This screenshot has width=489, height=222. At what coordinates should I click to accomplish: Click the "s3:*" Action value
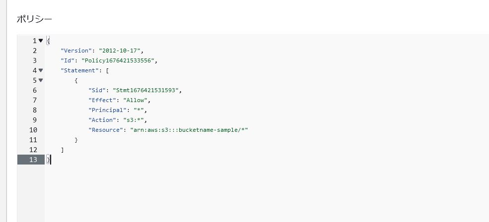(x=134, y=120)
